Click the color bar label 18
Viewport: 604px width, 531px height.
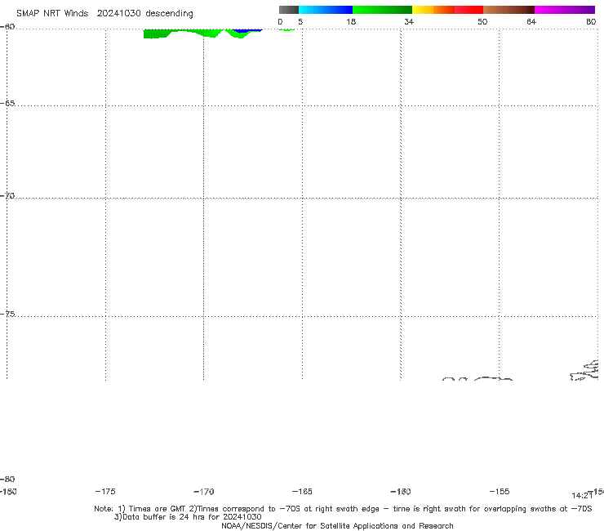351,21
